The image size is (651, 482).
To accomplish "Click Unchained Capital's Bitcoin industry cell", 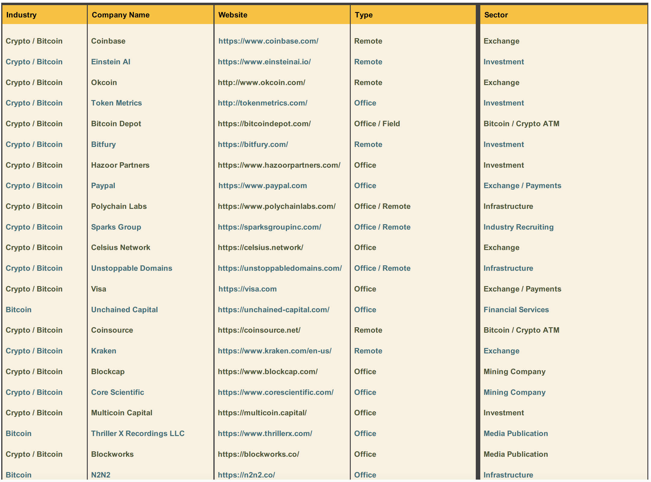I will coord(19,310).
